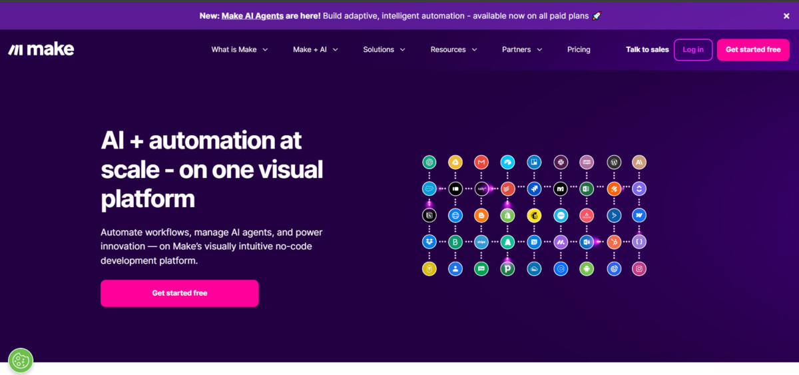Click the Talk to sales link
Viewport: 799px width, 375px height.
(647, 49)
